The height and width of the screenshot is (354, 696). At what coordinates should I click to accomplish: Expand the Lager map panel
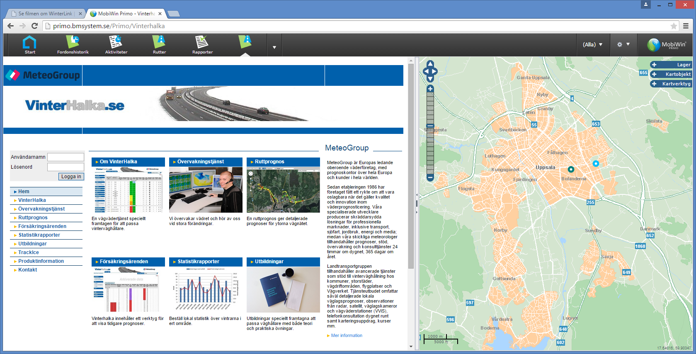(671, 65)
